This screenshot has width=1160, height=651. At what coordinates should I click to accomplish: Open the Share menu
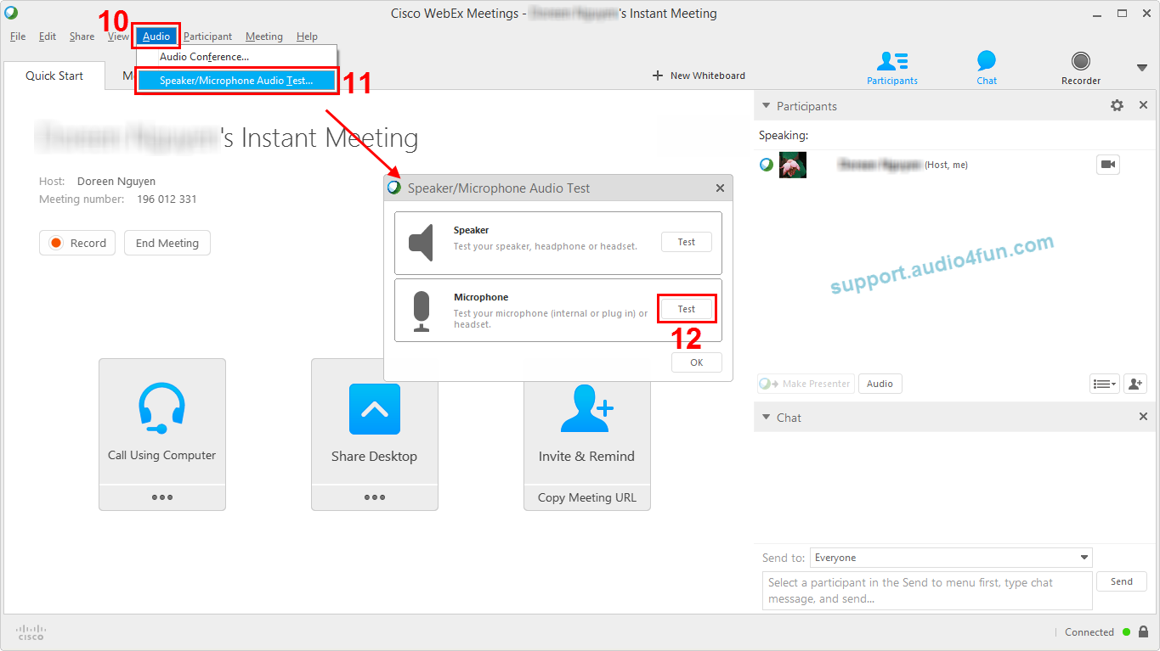(82, 36)
